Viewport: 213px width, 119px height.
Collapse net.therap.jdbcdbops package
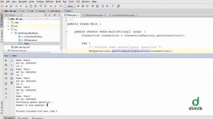click(x=12, y=33)
